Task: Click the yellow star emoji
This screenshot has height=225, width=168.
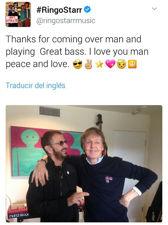Action: [x=99, y=64]
